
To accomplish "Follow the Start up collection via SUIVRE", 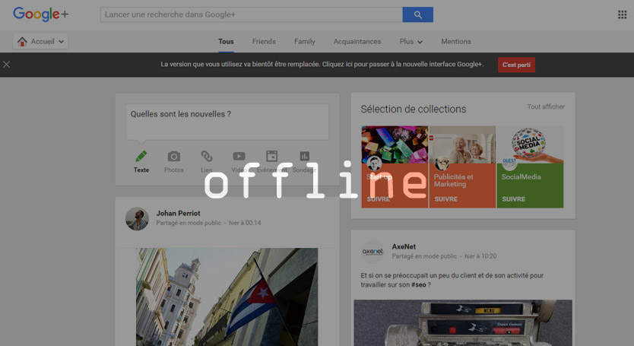I will pos(379,199).
